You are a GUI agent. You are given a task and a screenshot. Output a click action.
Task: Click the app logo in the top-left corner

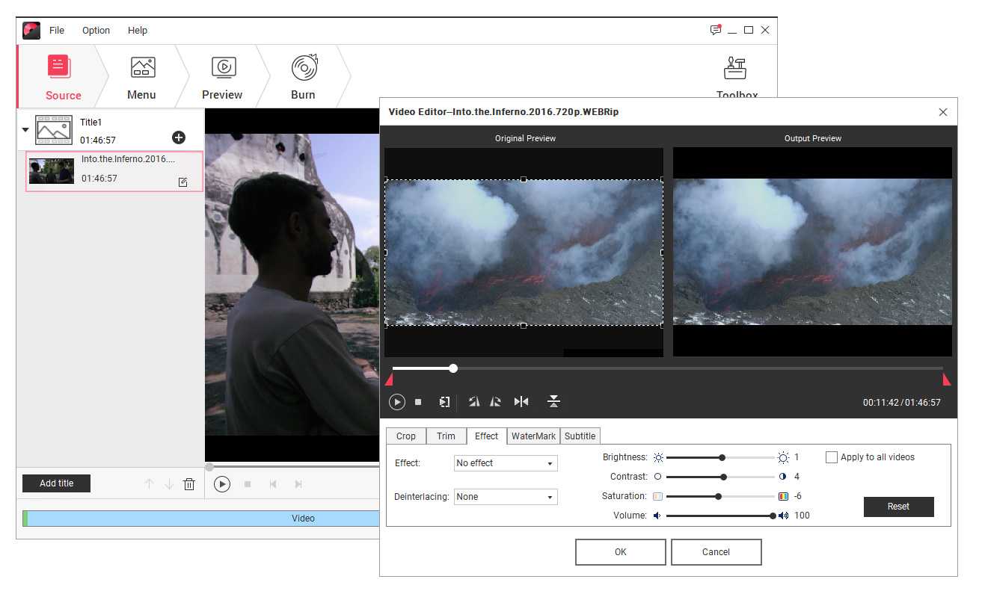tap(31, 30)
